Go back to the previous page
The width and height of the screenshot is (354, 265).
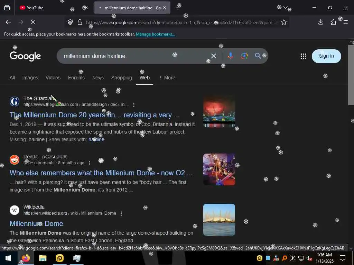pyautogui.click(x=8, y=22)
